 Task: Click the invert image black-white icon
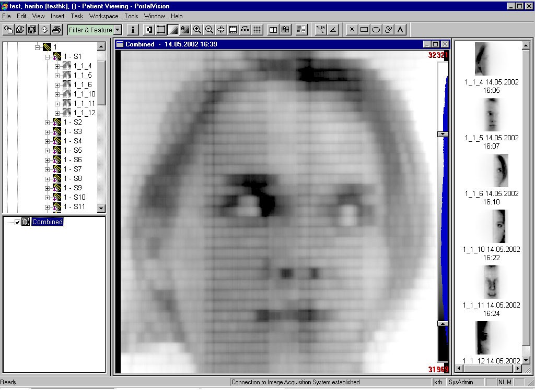pos(149,30)
